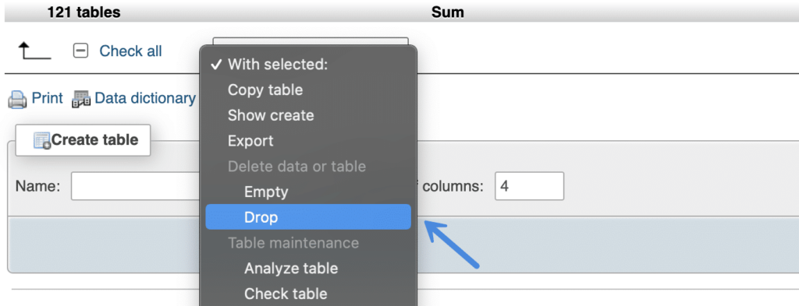Click the Data dictionary icon
Viewport: 799px width, 306px height.
[x=81, y=99]
